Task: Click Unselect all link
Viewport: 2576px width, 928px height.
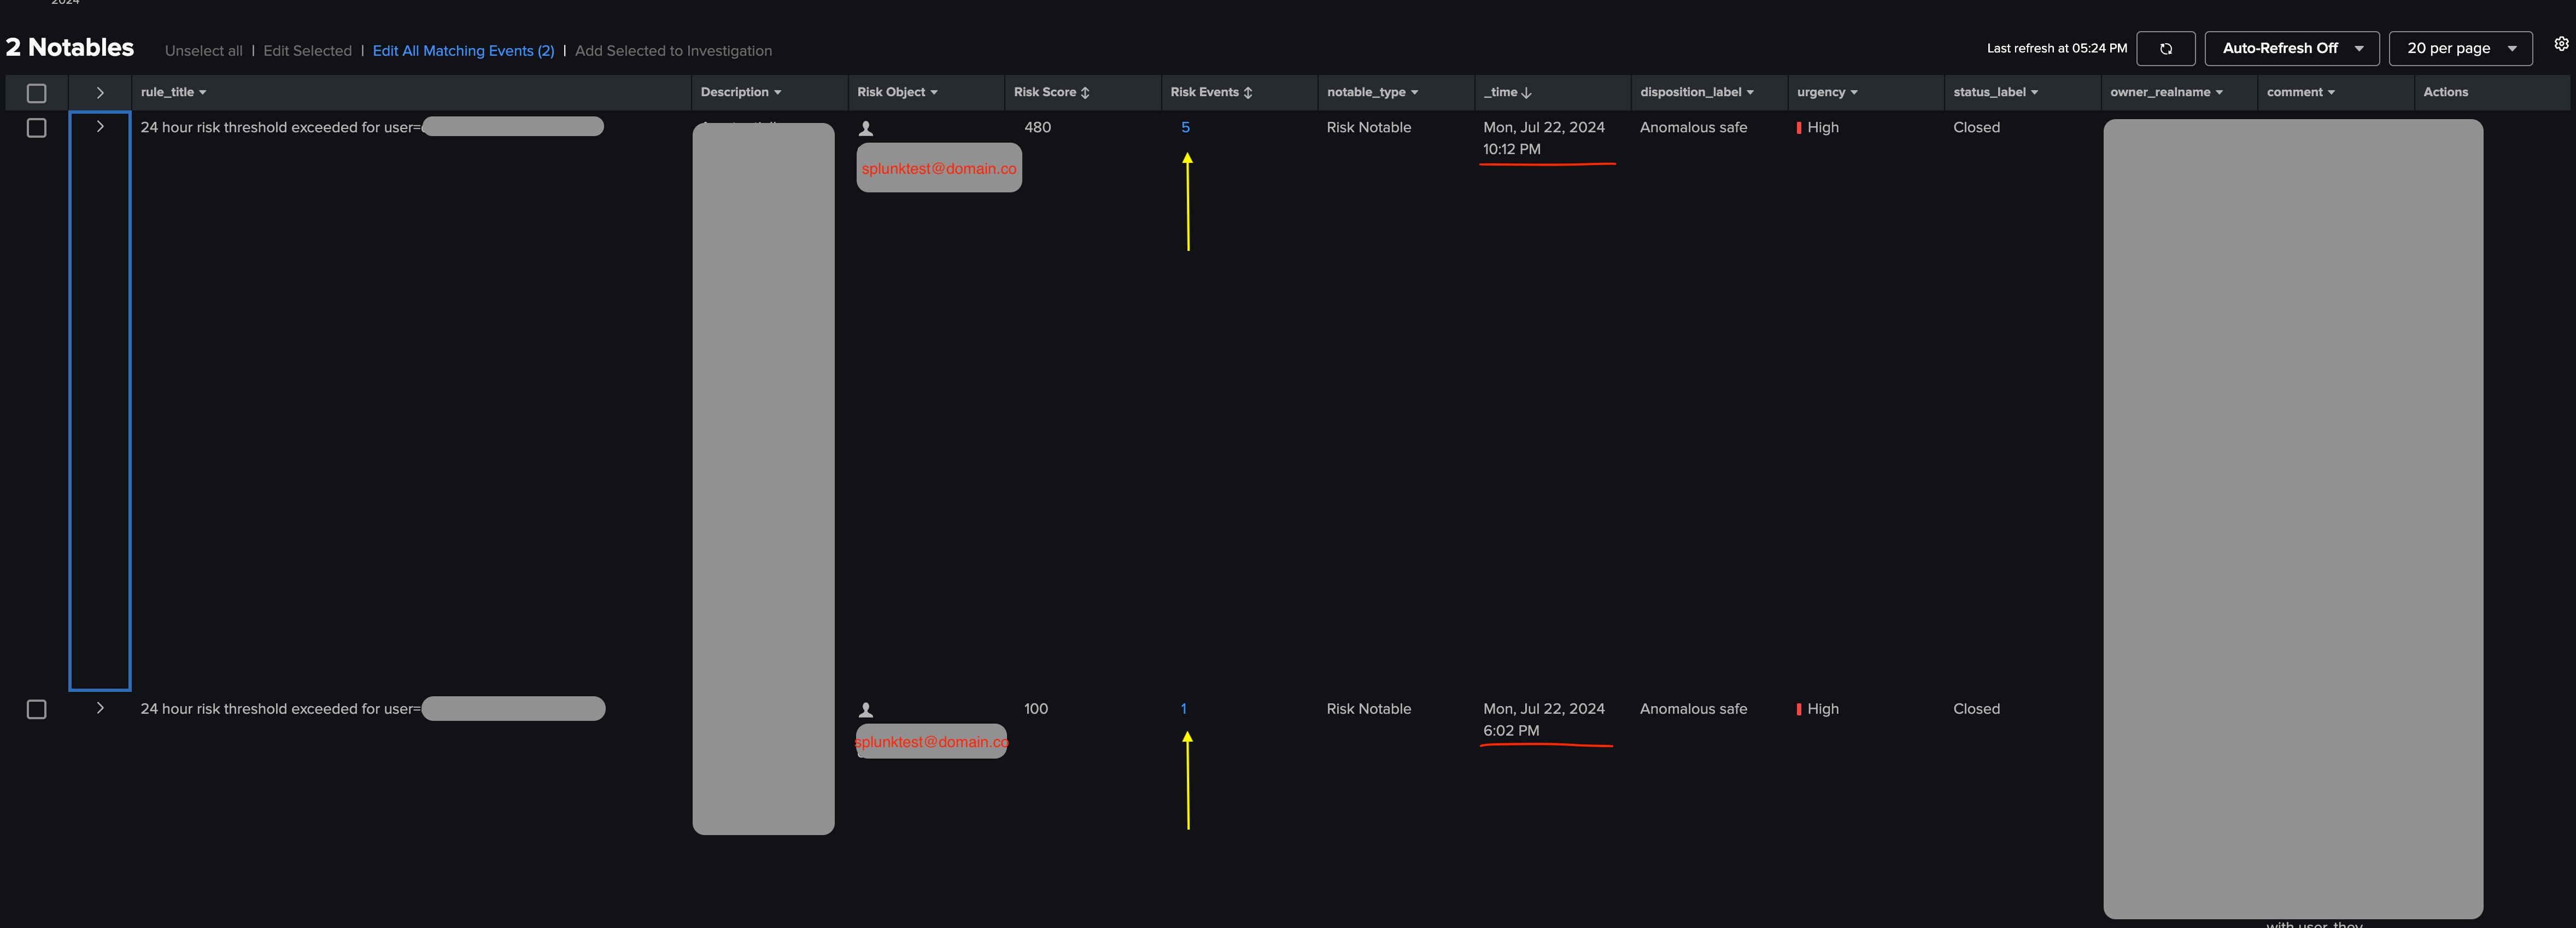Action: pos(203,51)
